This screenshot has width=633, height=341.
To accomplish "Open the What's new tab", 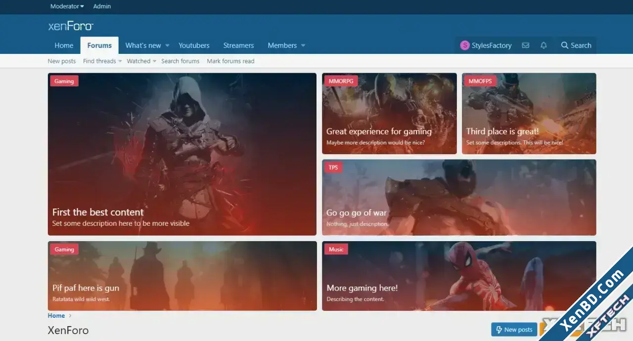I will click(143, 45).
